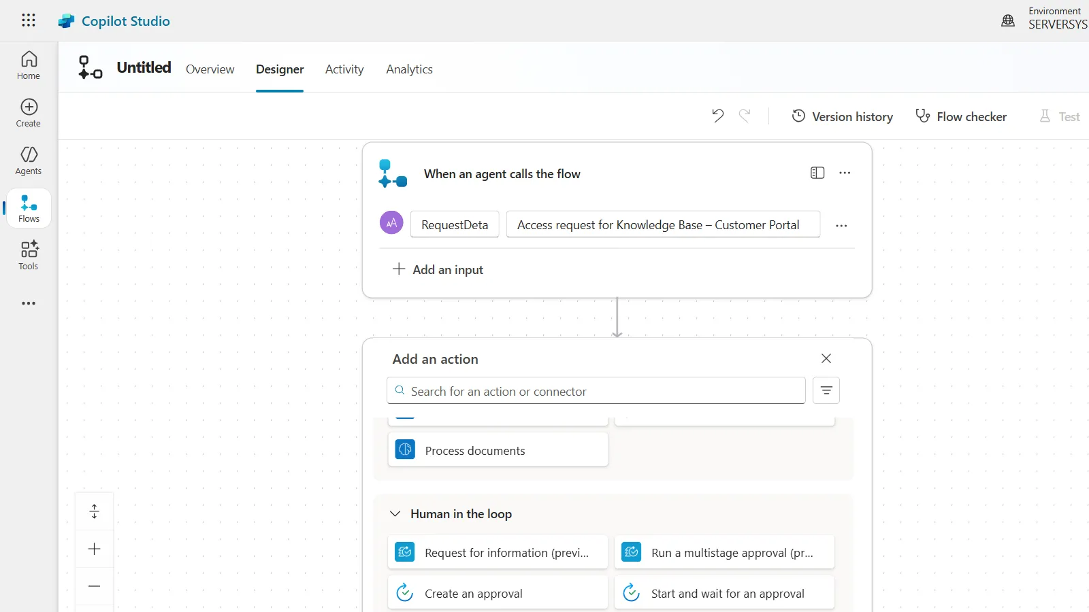Click the zoom out minus button
The image size is (1089, 612).
95,586
